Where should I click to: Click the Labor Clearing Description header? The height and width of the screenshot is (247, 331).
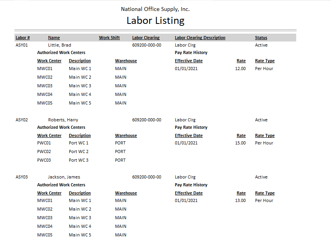coord(200,38)
